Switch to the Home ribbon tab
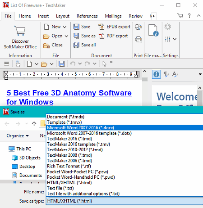The image size is (203, 208). [25, 16]
